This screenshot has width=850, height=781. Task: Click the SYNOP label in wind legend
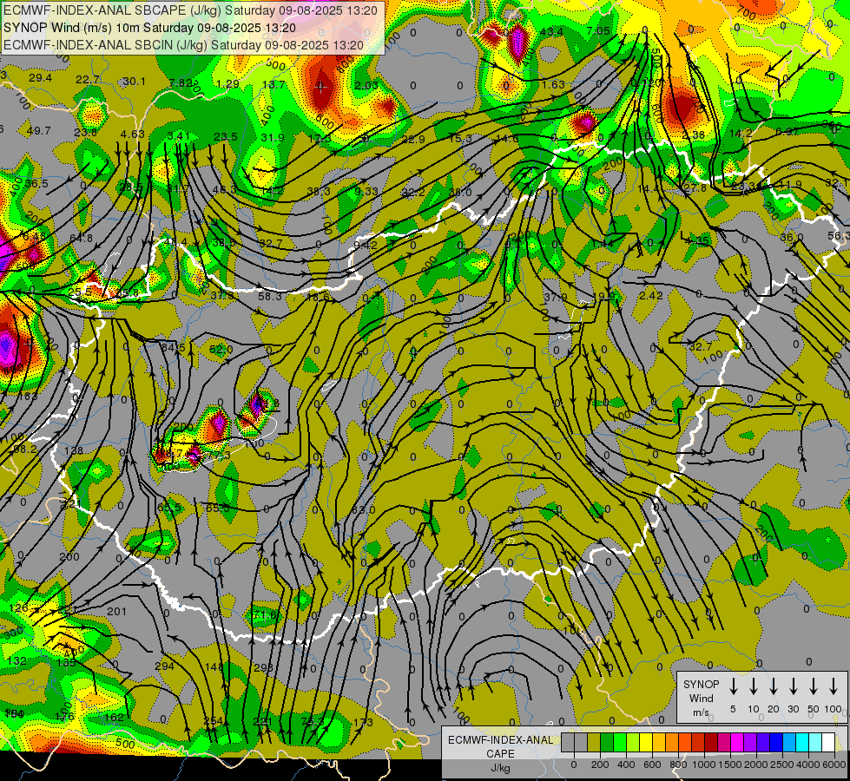(701, 684)
